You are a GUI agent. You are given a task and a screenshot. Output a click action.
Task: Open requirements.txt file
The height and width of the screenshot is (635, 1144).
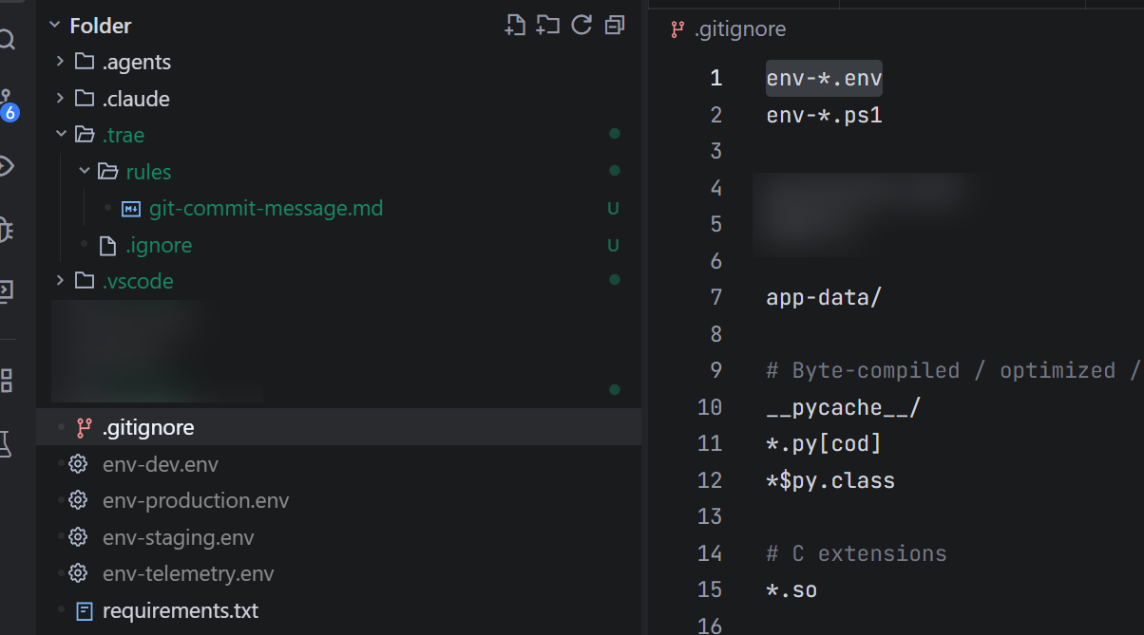point(181,610)
